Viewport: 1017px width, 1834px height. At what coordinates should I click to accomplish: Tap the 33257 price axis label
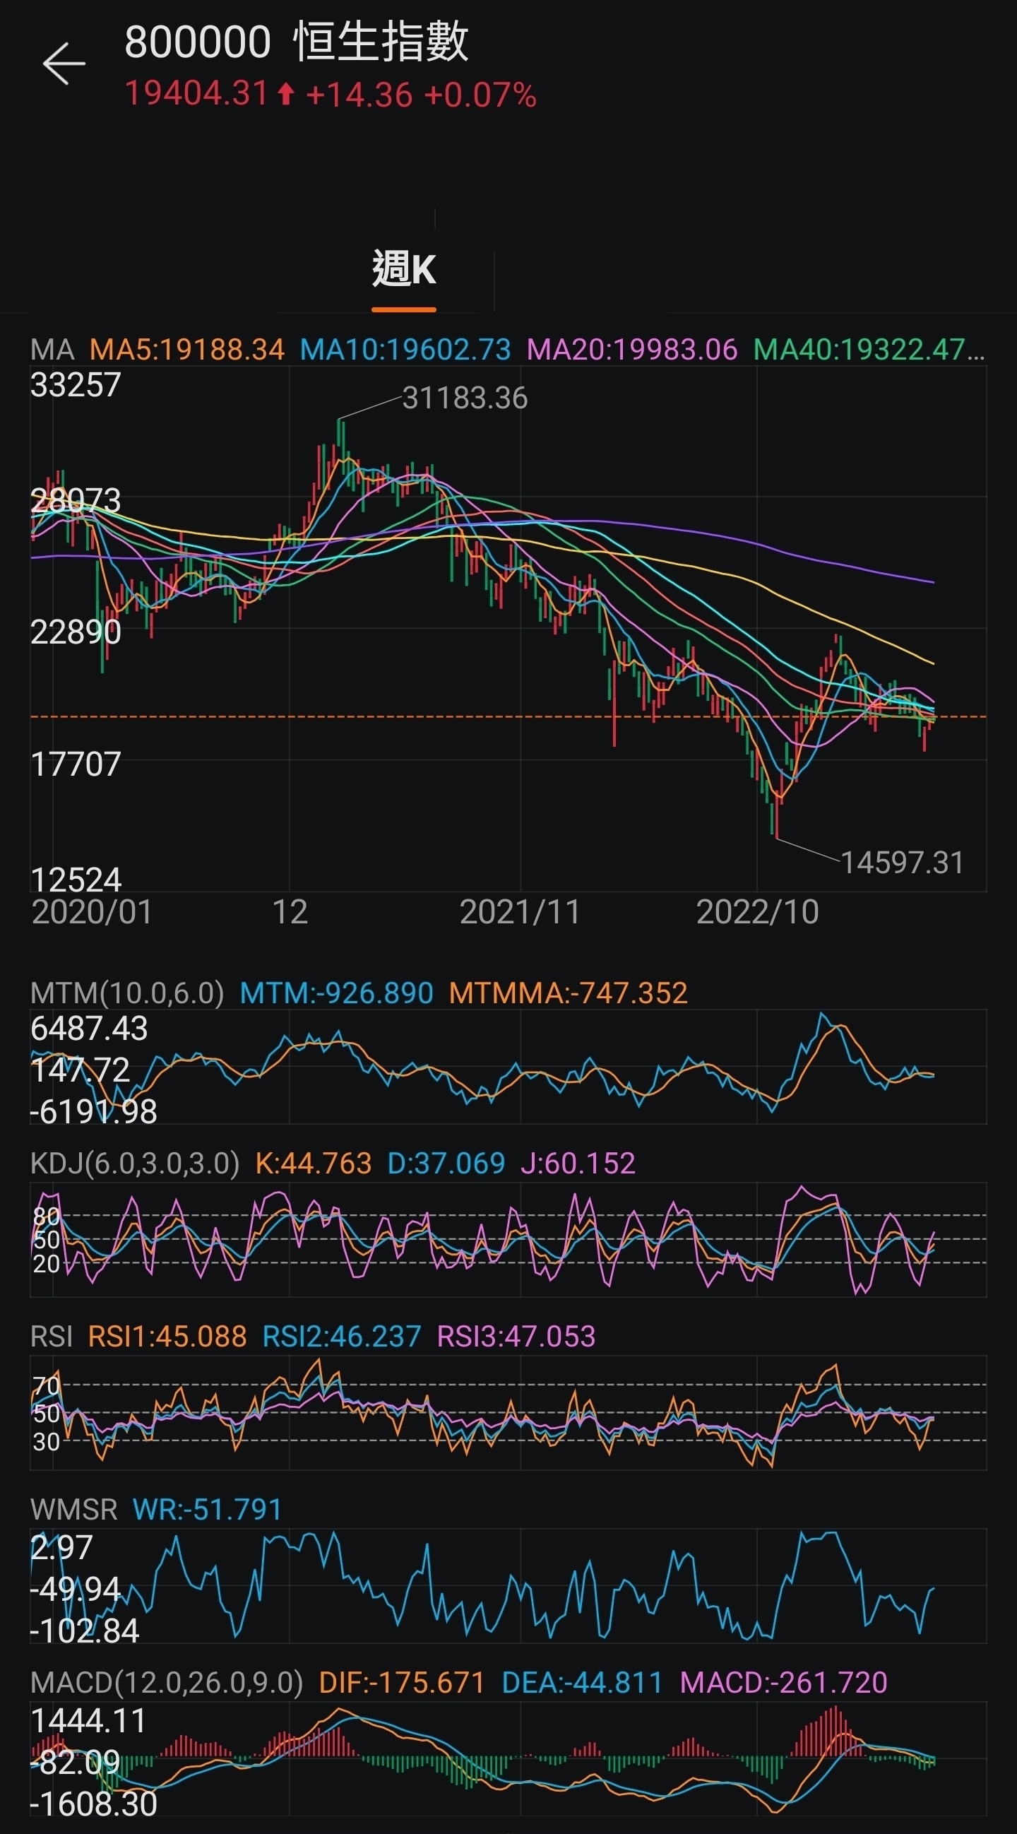tap(76, 385)
